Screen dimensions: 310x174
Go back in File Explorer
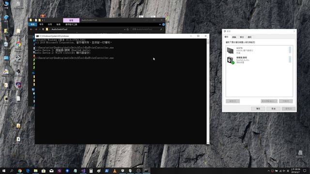click(x=31, y=29)
